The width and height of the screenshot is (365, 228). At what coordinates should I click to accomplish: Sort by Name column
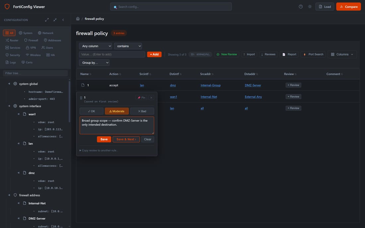86,74
